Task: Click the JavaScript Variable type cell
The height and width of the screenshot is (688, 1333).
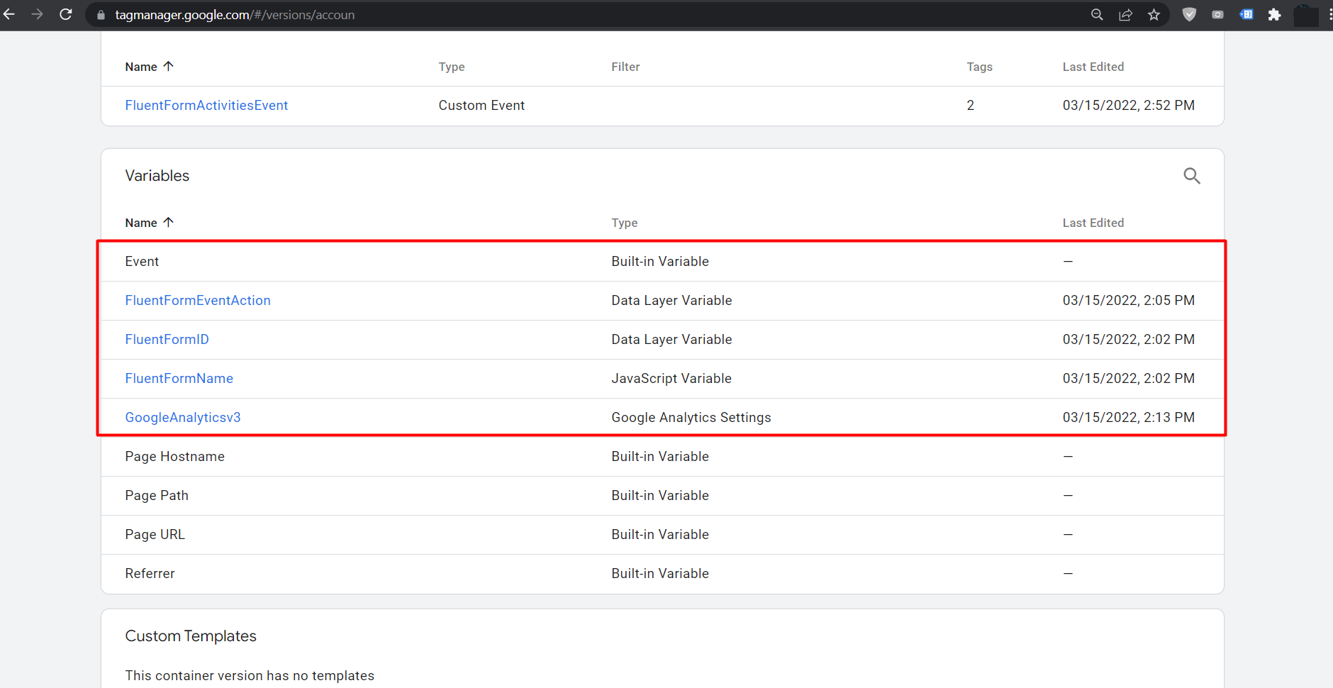Action: tap(671, 378)
